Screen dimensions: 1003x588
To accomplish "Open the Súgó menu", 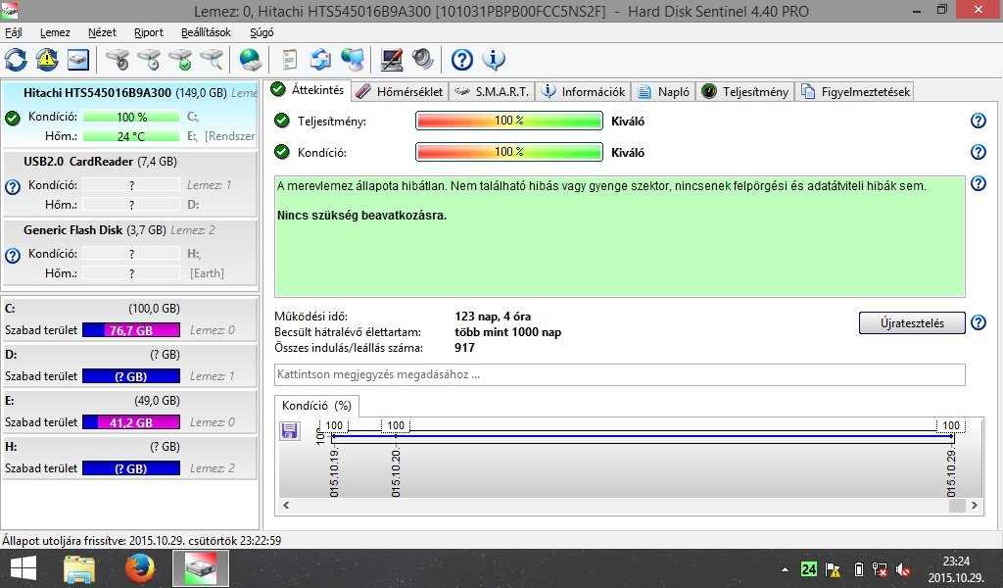I will (x=262, y=32).
